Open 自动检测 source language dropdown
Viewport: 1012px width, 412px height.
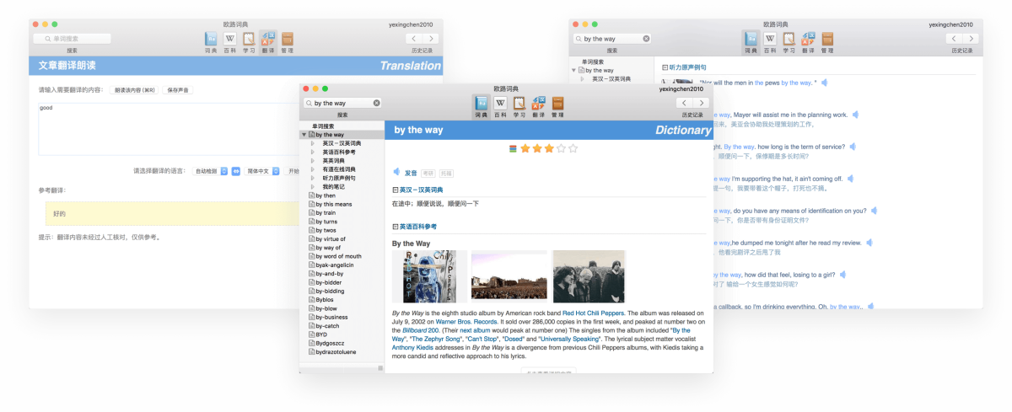point(211,171)
